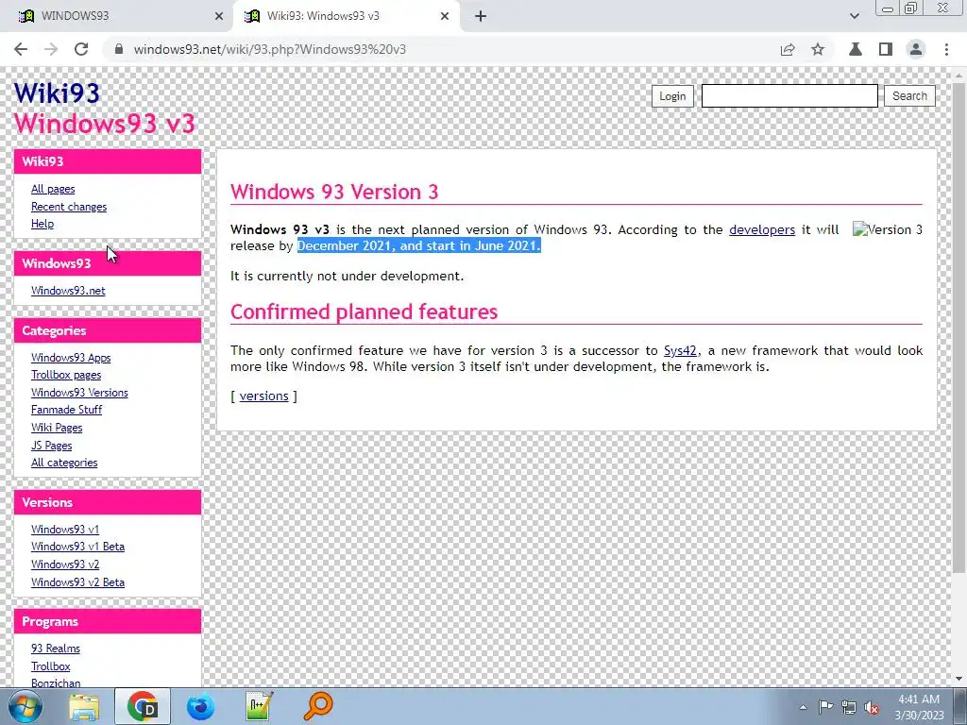
Task: Open Recent changes link
Action: (69, 207)
